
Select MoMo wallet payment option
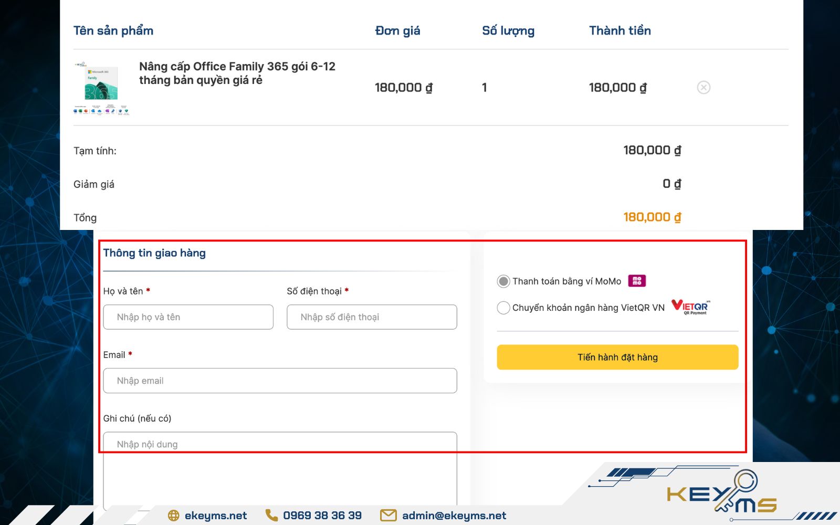click(x=503, y=281)
